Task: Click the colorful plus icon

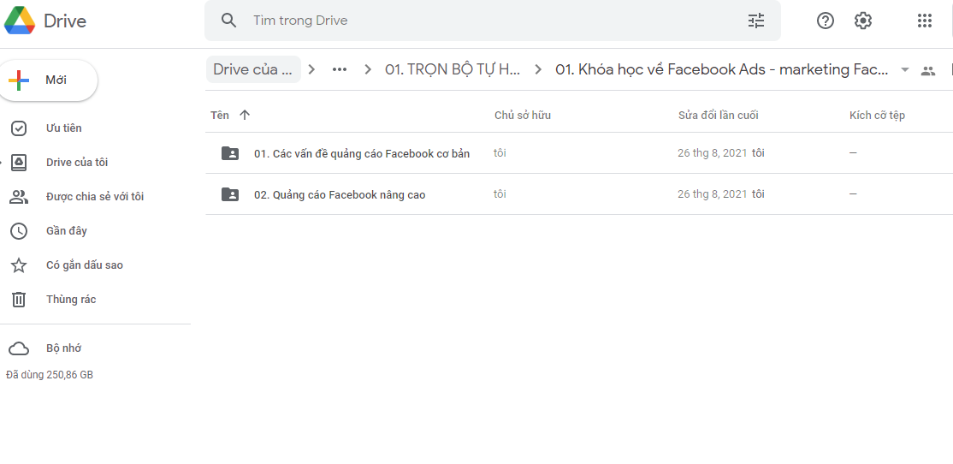Action: [19, 80]
